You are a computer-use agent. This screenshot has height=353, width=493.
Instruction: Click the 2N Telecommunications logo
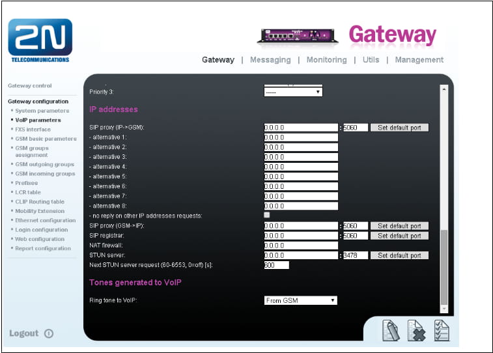40,40
